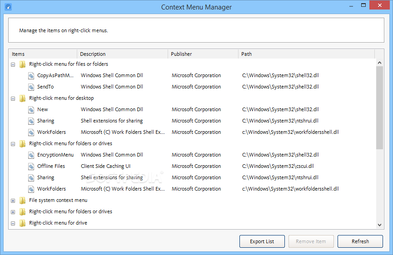Viewport: 393px width, 255px height.
Task: Expand the File system context menu group
Action: [13, 201]
